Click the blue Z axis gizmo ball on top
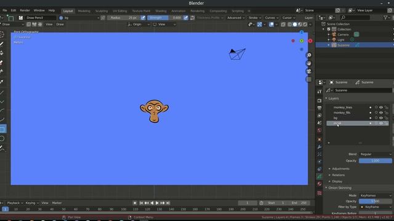The width and height of the screenshot is (394, 221). coord(302,33)
